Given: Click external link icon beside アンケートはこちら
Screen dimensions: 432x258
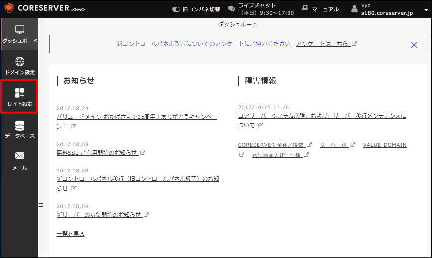Looking at the screenshot, I should coord(354,43).
